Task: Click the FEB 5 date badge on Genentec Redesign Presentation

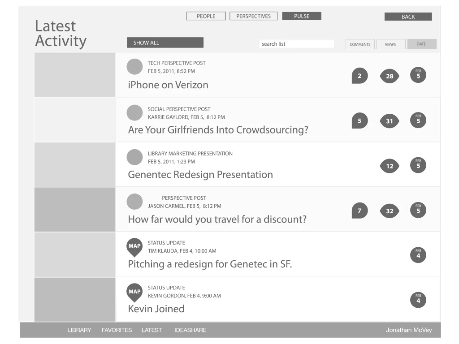Action: click(x=418, y=165)
